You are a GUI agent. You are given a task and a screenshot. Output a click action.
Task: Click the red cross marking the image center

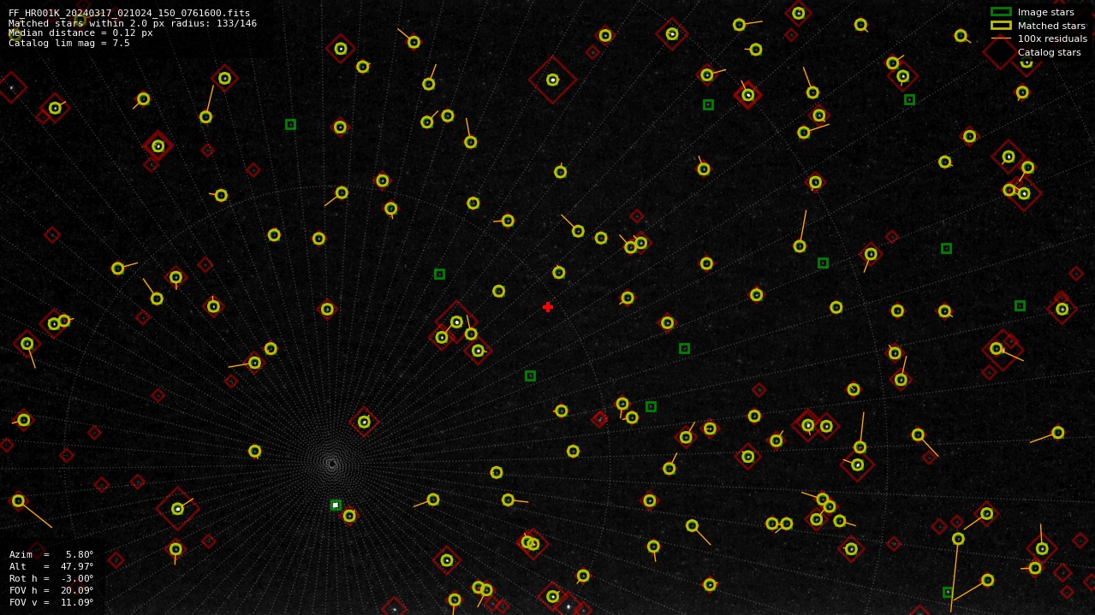tap(548, 307)
